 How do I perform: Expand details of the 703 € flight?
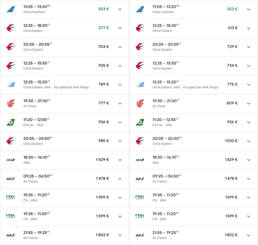120,47
